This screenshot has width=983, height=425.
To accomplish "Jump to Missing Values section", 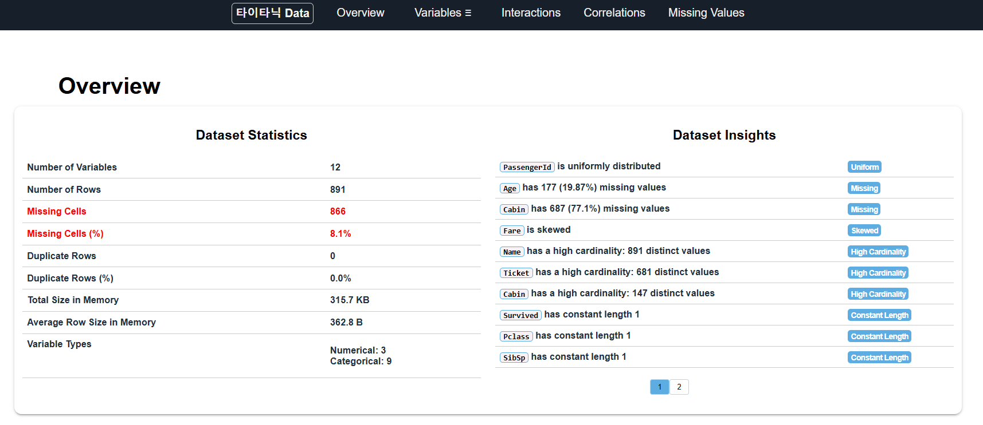I will point(706,13).
